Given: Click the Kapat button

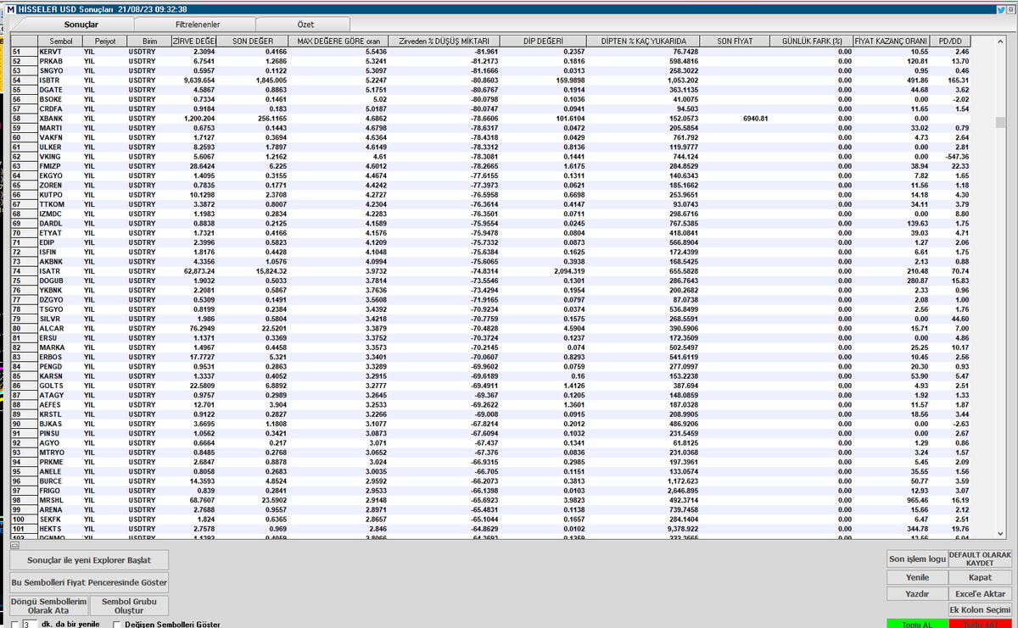Looking at the screenshot, I should click(980, 577).
